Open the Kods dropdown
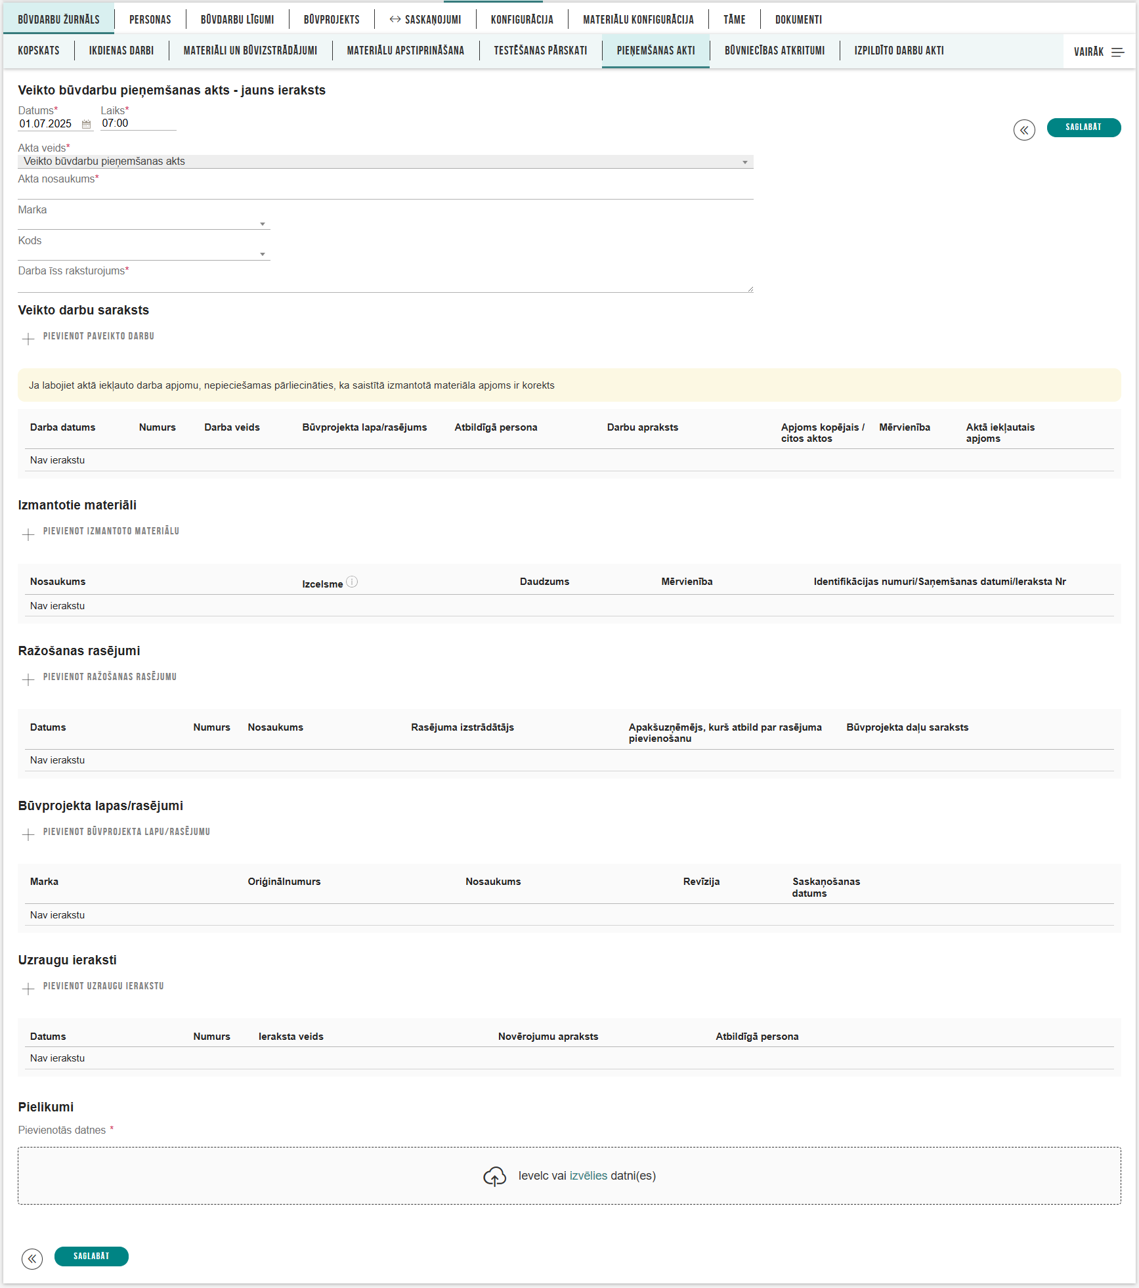The width and height of the screenshot is (1139, 1288). click(262, 254)
